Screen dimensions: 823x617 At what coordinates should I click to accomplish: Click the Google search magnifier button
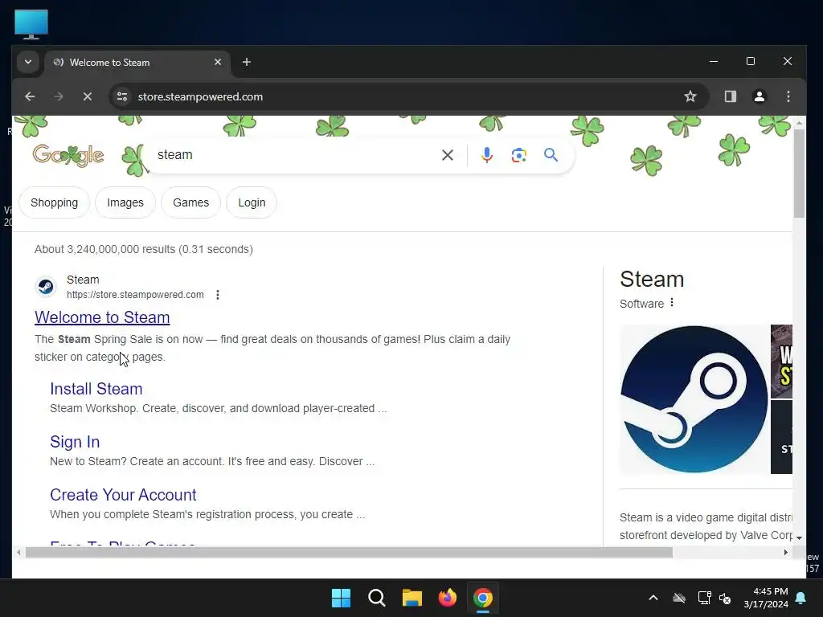(x=551, y=155)
